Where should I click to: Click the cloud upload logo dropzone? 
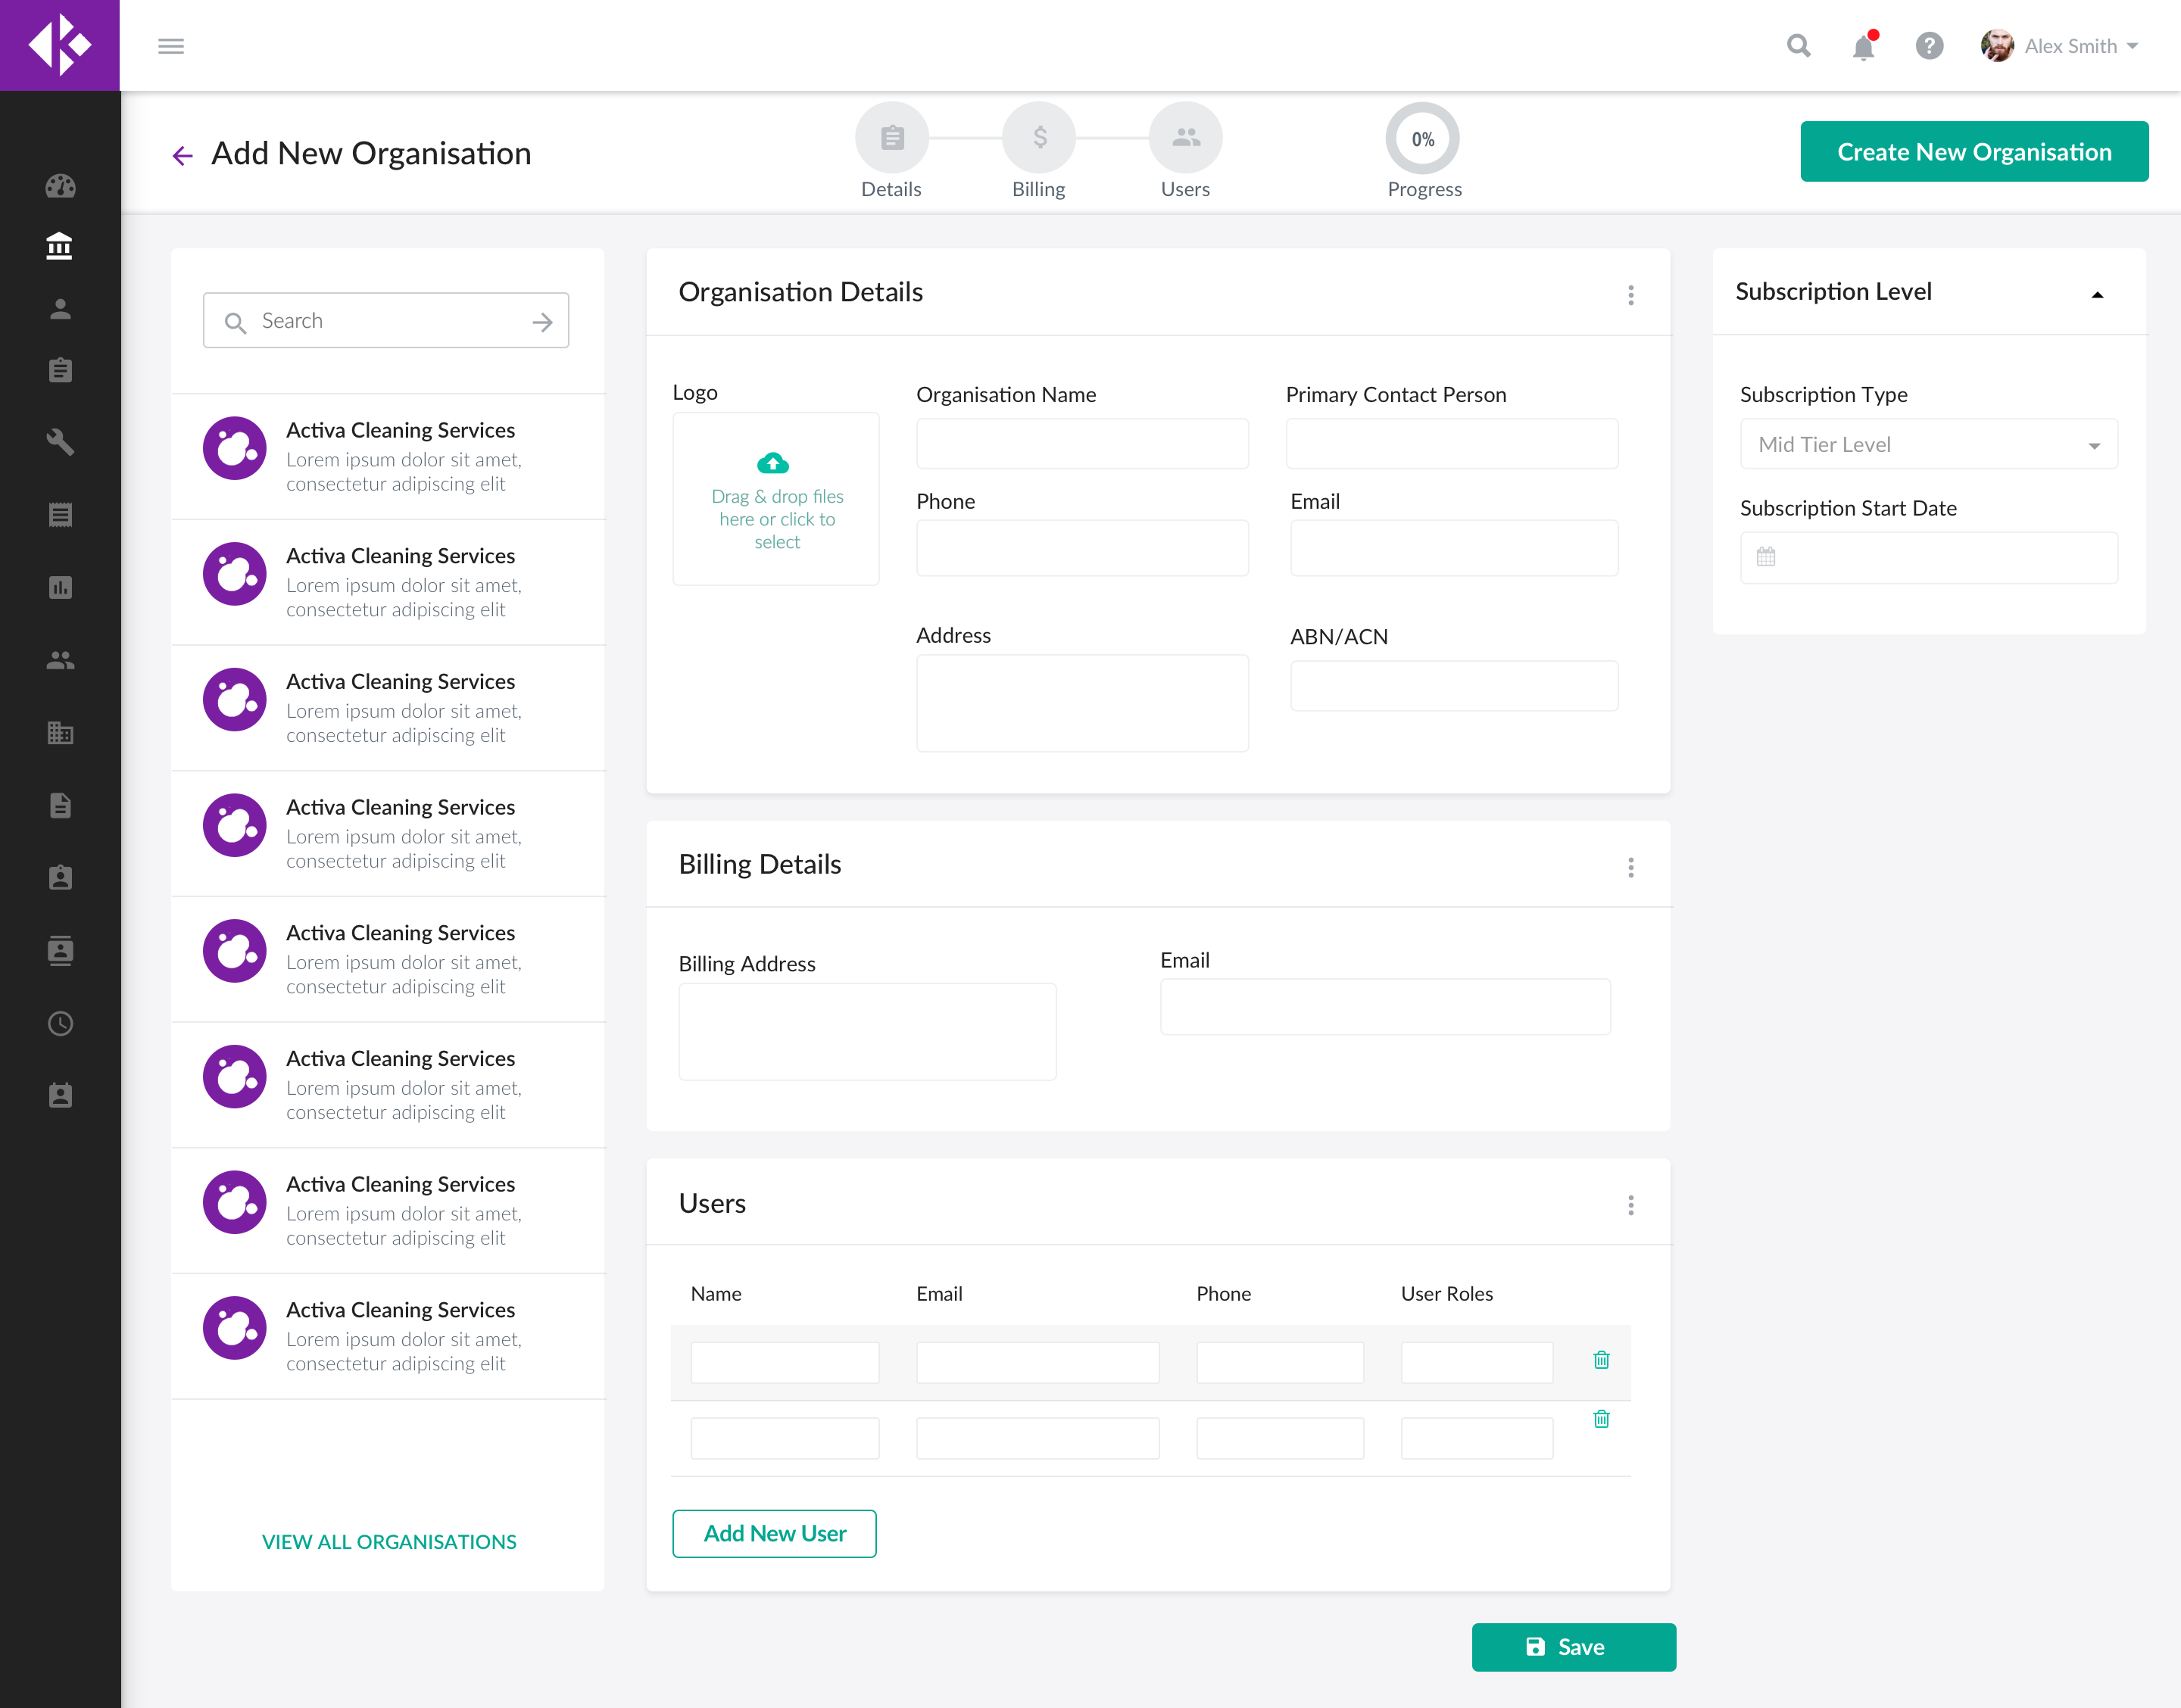(x=776, y=499)
